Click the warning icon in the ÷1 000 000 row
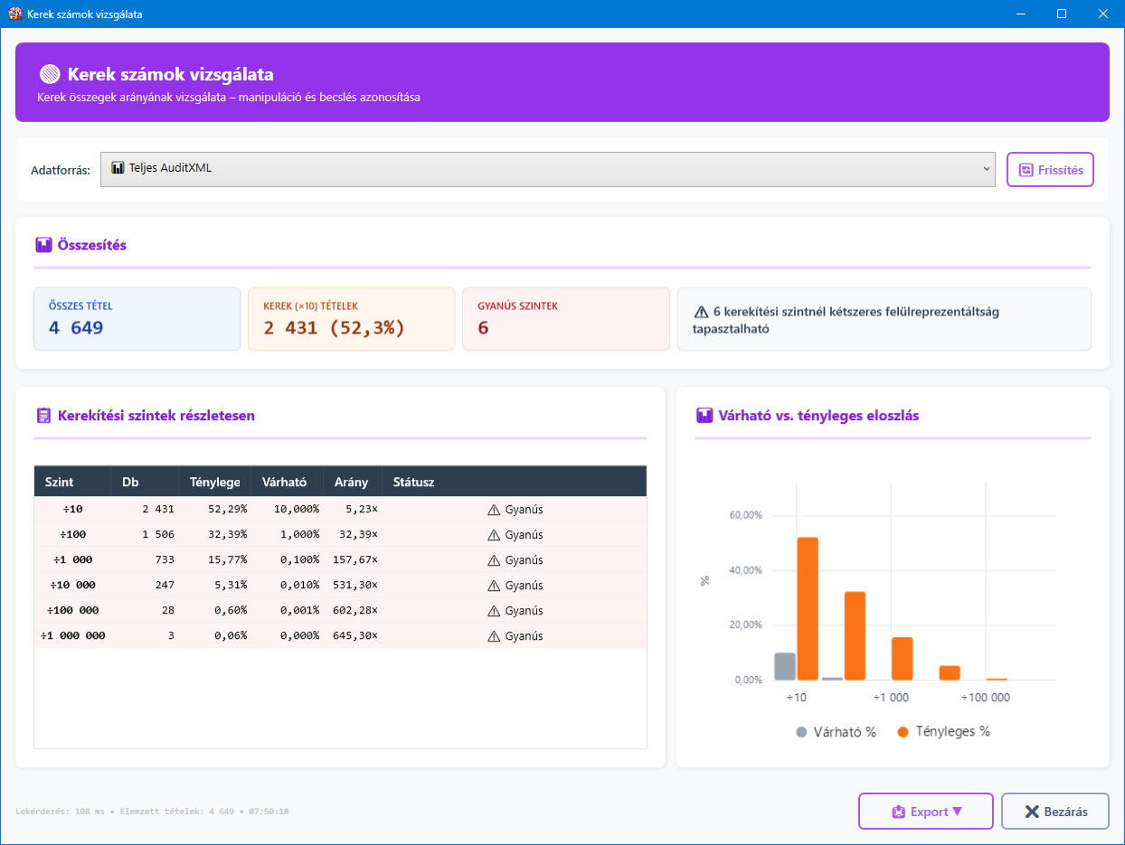Image resolution: width=1125 pixels, height=845 pixels. 494,636
